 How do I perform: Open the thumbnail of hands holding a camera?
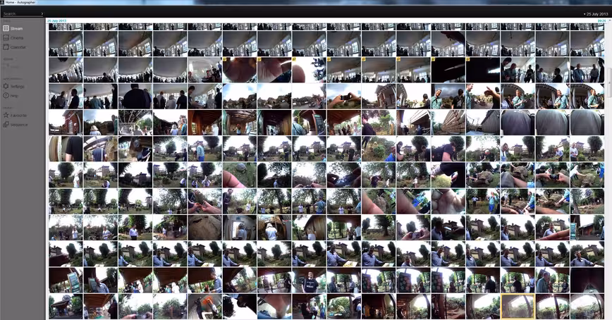344,96
